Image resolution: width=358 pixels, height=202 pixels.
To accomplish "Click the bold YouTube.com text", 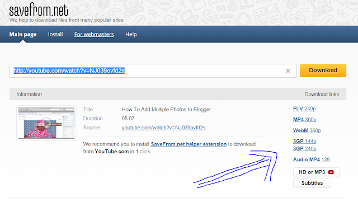I will [x=112, y=152].
